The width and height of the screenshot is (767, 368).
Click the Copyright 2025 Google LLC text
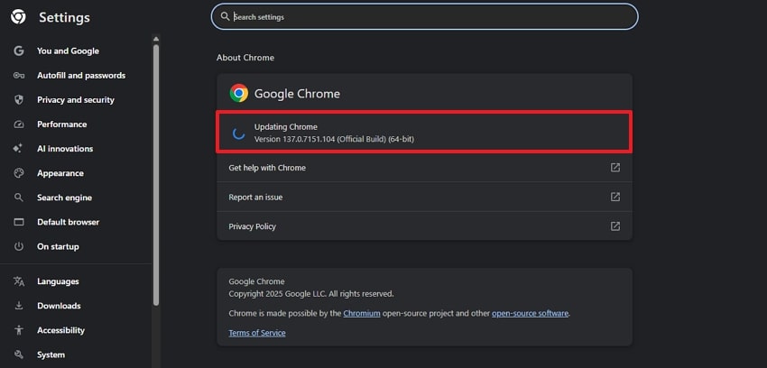click(x=311, y=294)
